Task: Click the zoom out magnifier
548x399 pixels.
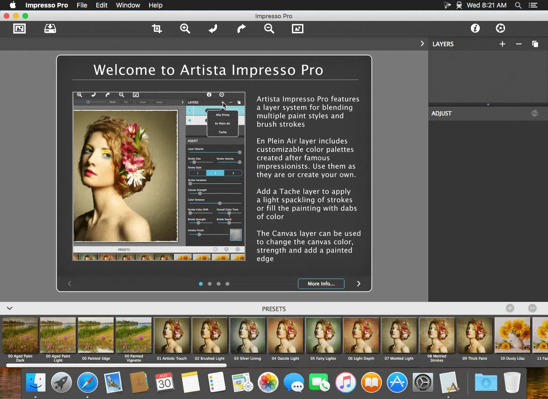Action: pos(269,29)
